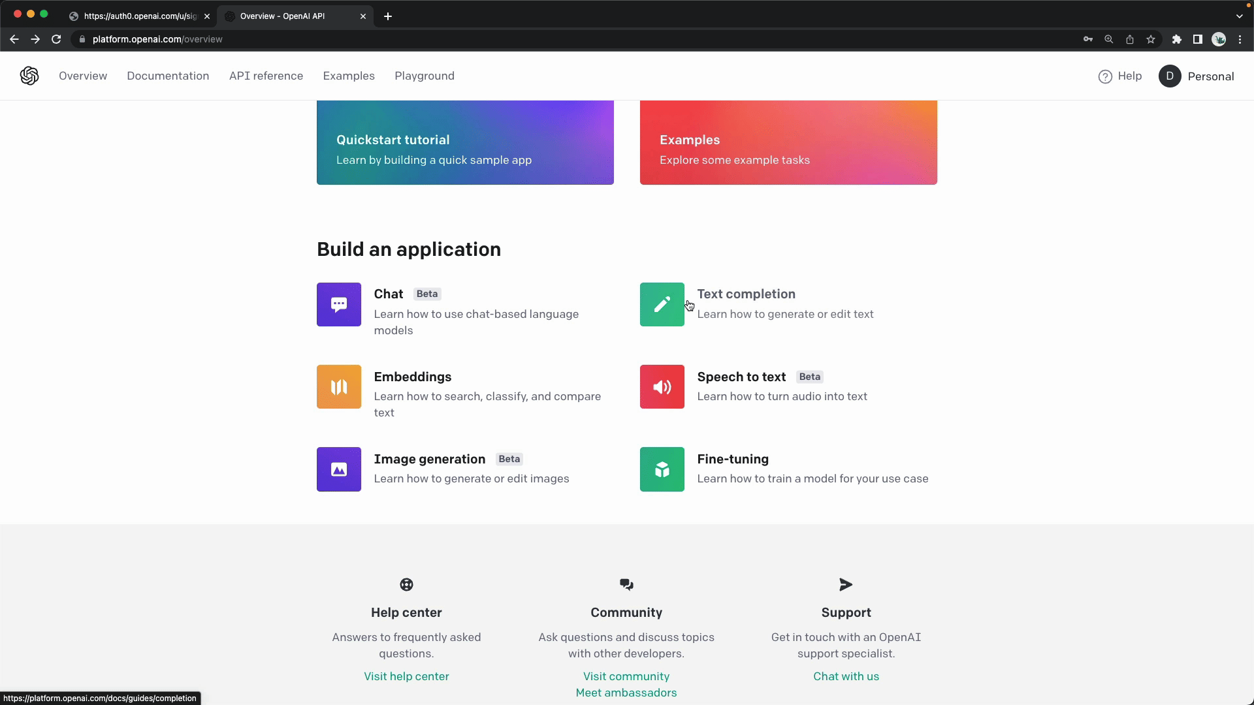Open the Chrome profile avatar

coord(1219,39)
